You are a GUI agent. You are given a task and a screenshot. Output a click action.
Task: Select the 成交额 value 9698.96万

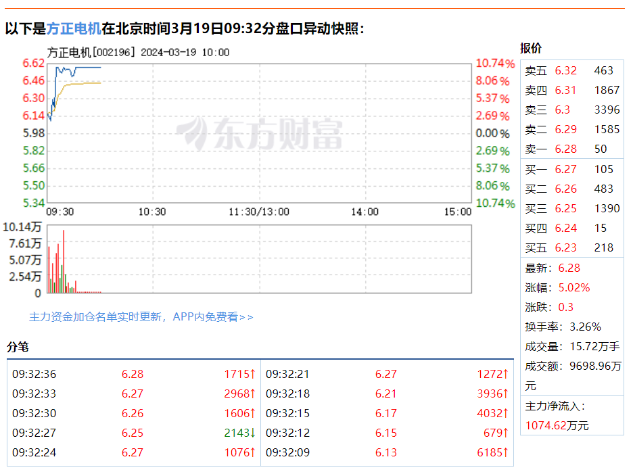pos(595,366)
